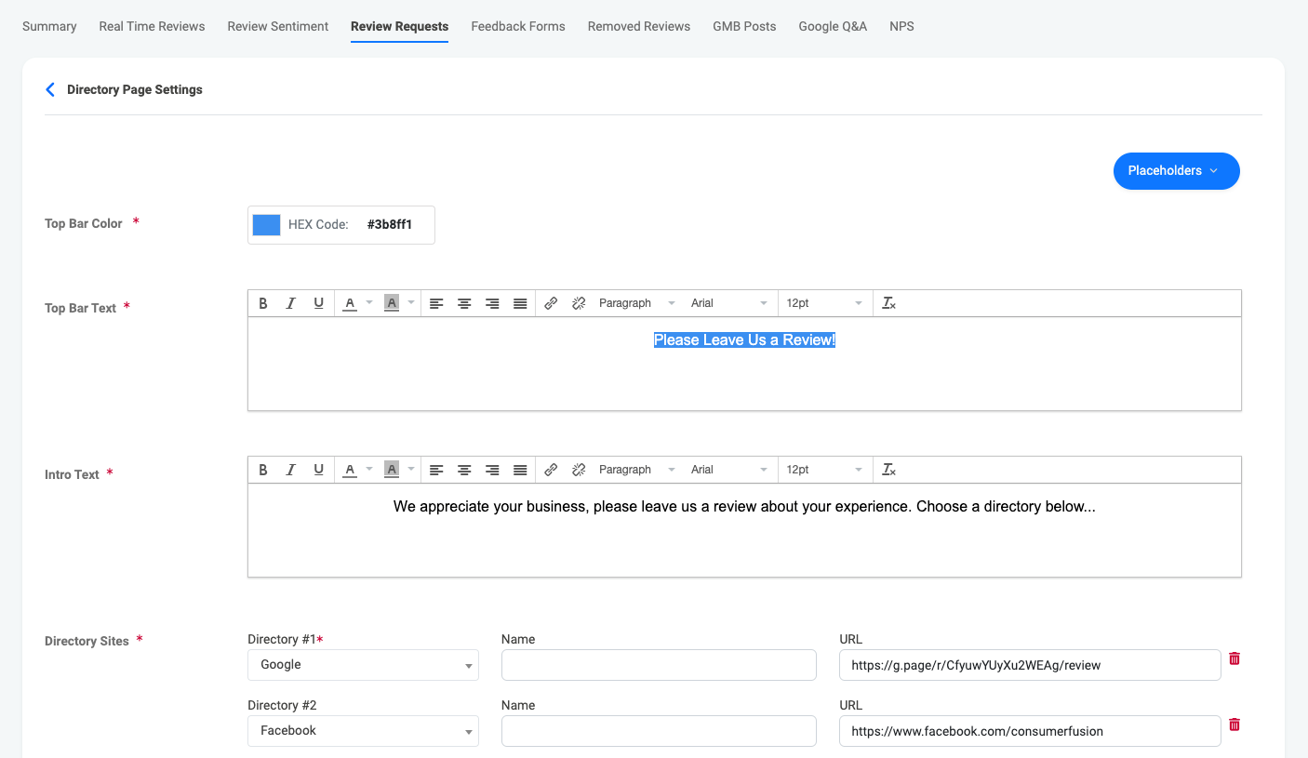
Task: Open Directory #2 Facebook dropdown
Action: 363,731
